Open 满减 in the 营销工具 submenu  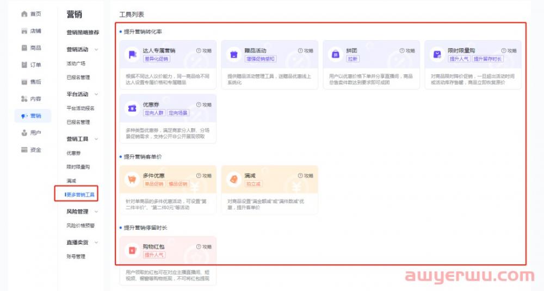(x=71, y=180)
